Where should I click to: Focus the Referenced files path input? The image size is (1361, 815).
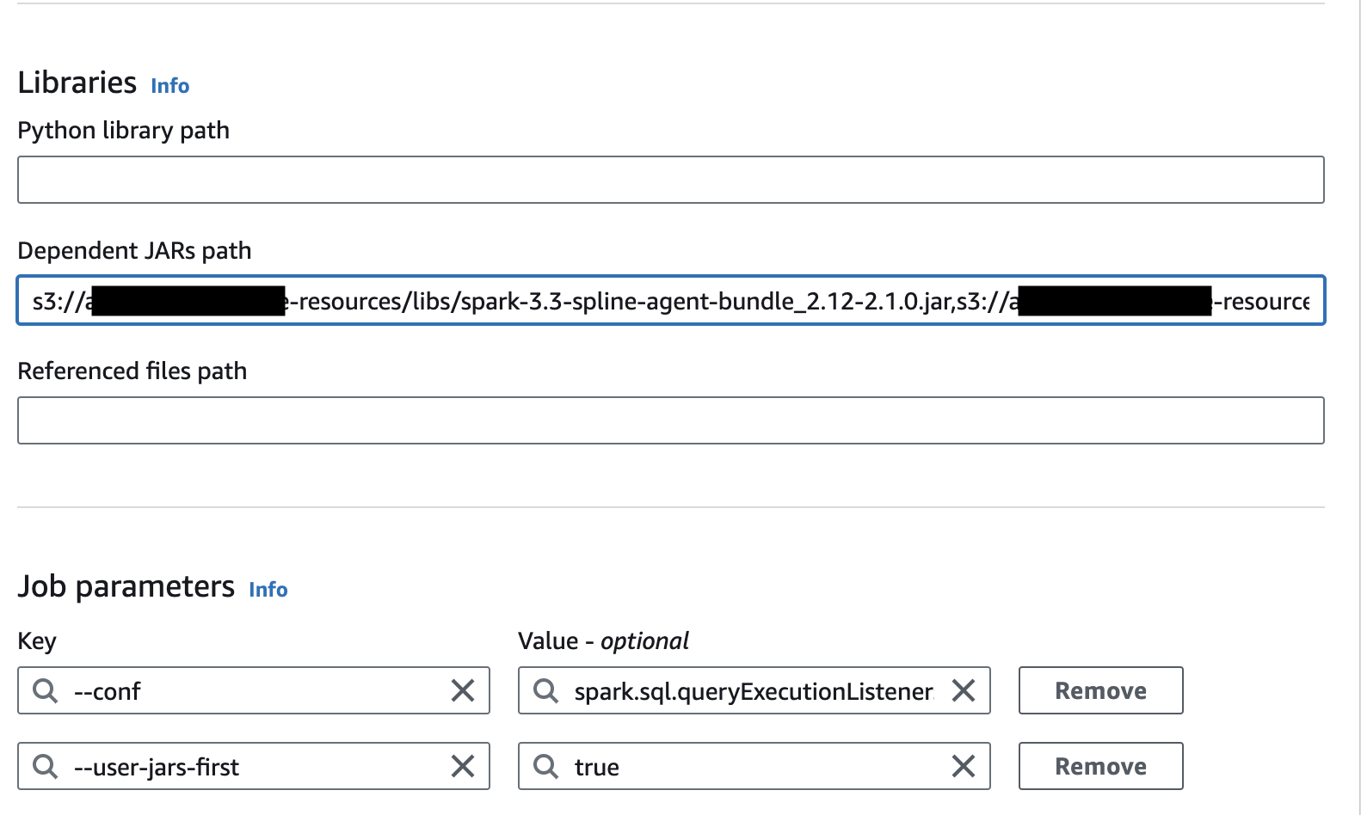pos(671,420)
